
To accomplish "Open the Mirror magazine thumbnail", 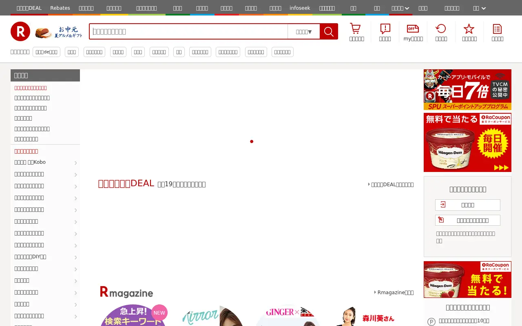I will click(212, 315).
